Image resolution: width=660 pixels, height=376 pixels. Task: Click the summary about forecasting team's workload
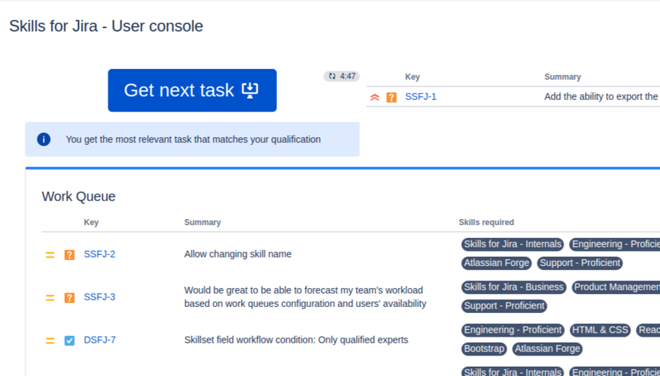[x=305, y=297]
